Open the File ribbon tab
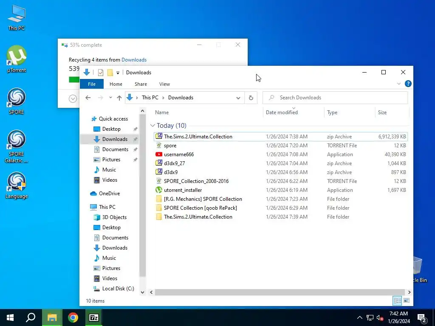Image resolution: width=435 pixels, height=326 pixels. pyautogui.click(x=92, y=84)
